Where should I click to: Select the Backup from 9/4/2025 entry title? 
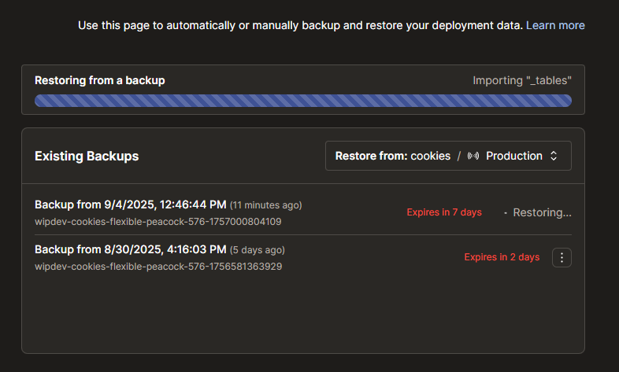pos(130,205)
